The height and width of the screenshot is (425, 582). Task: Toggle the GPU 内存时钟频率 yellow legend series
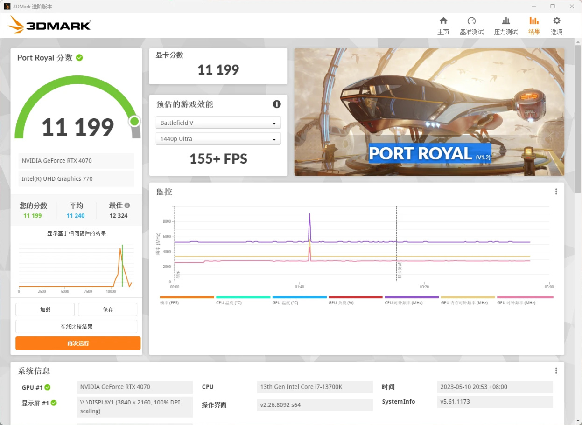point(468,300)
